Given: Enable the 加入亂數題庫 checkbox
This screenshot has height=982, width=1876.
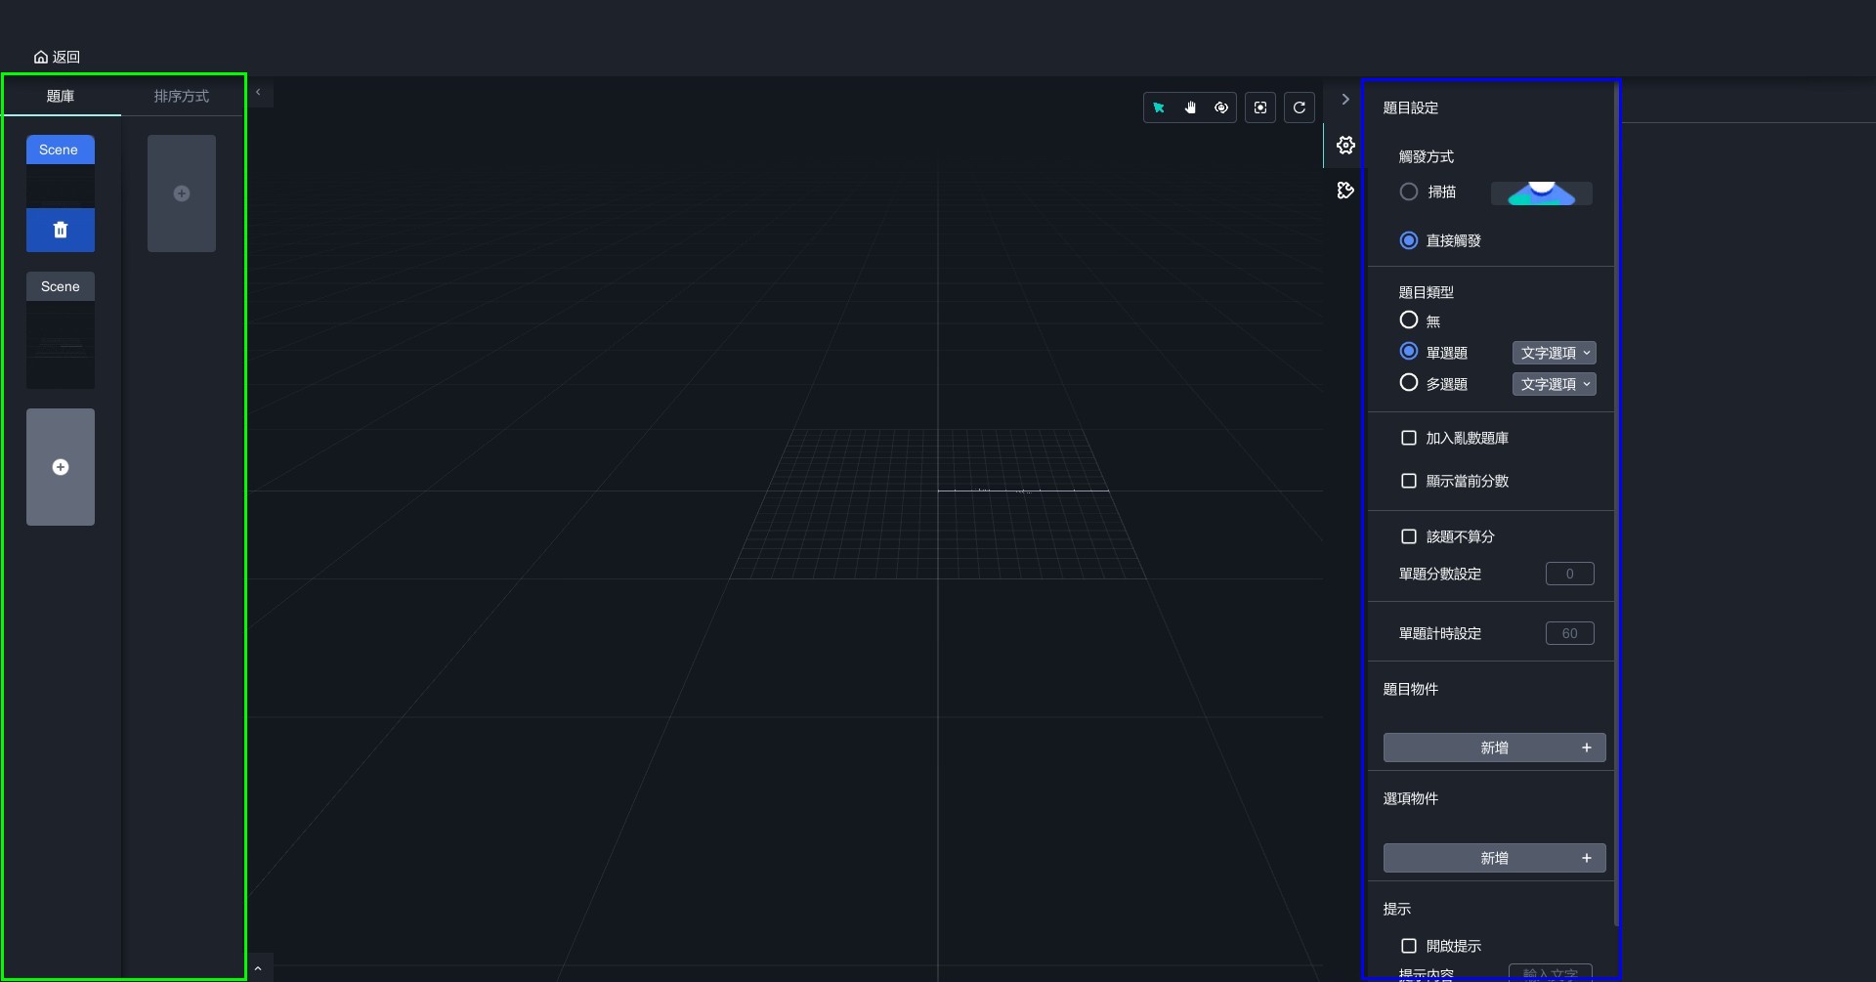Looking at the screenshot, I should pyautogui.click(x=1409, y=439).
